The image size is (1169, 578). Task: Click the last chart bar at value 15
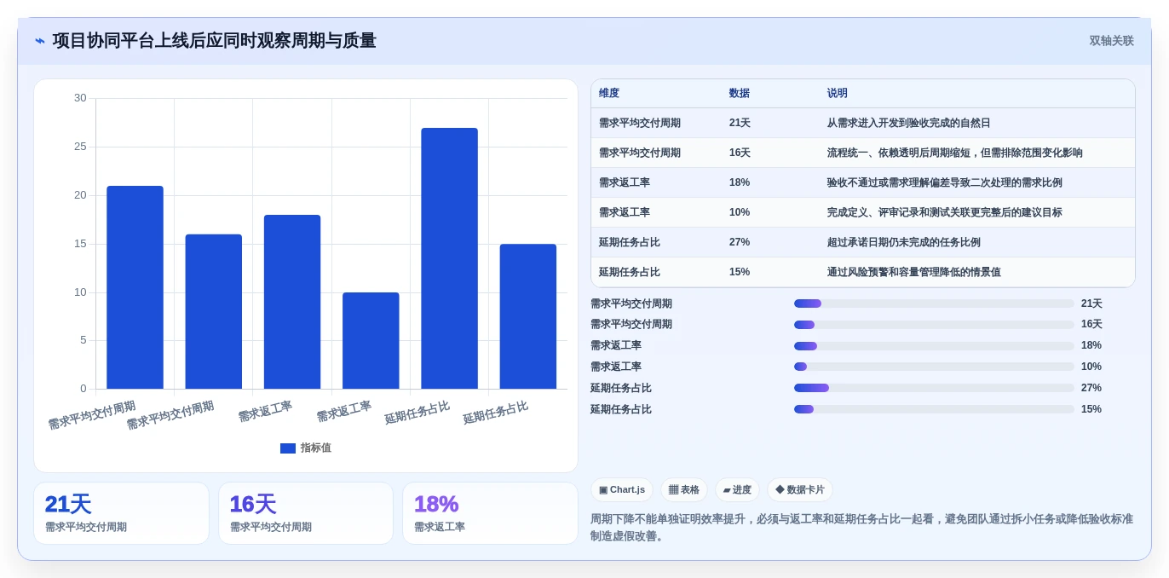click(528, 316)
